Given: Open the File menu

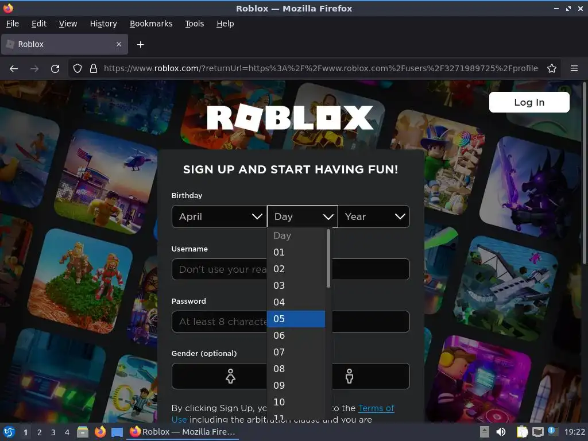Looking at the screenshot, I should point(13,24).
